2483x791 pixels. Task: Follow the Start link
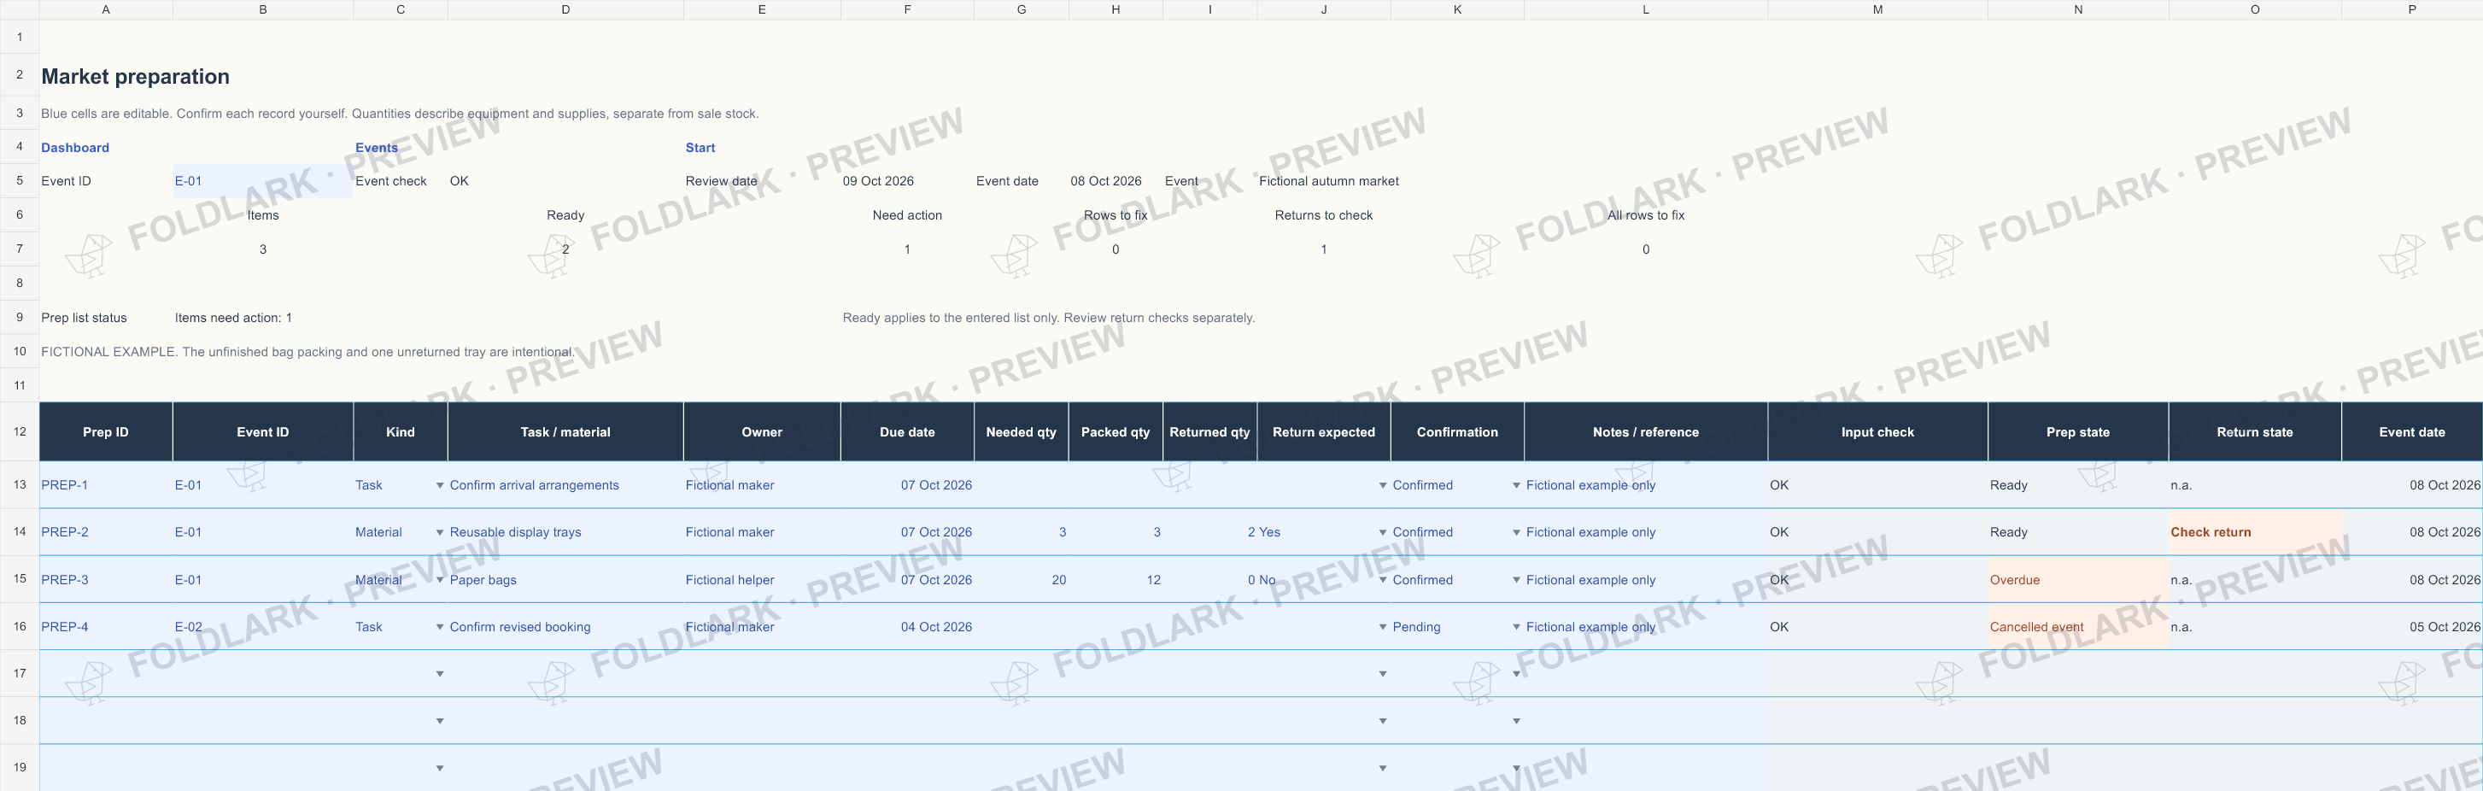700,148
